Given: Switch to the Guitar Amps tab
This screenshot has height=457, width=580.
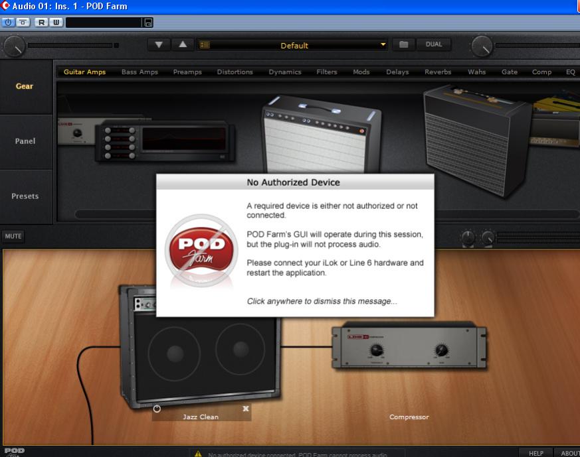Looking at the screenshot, I should tap(84, 72).
